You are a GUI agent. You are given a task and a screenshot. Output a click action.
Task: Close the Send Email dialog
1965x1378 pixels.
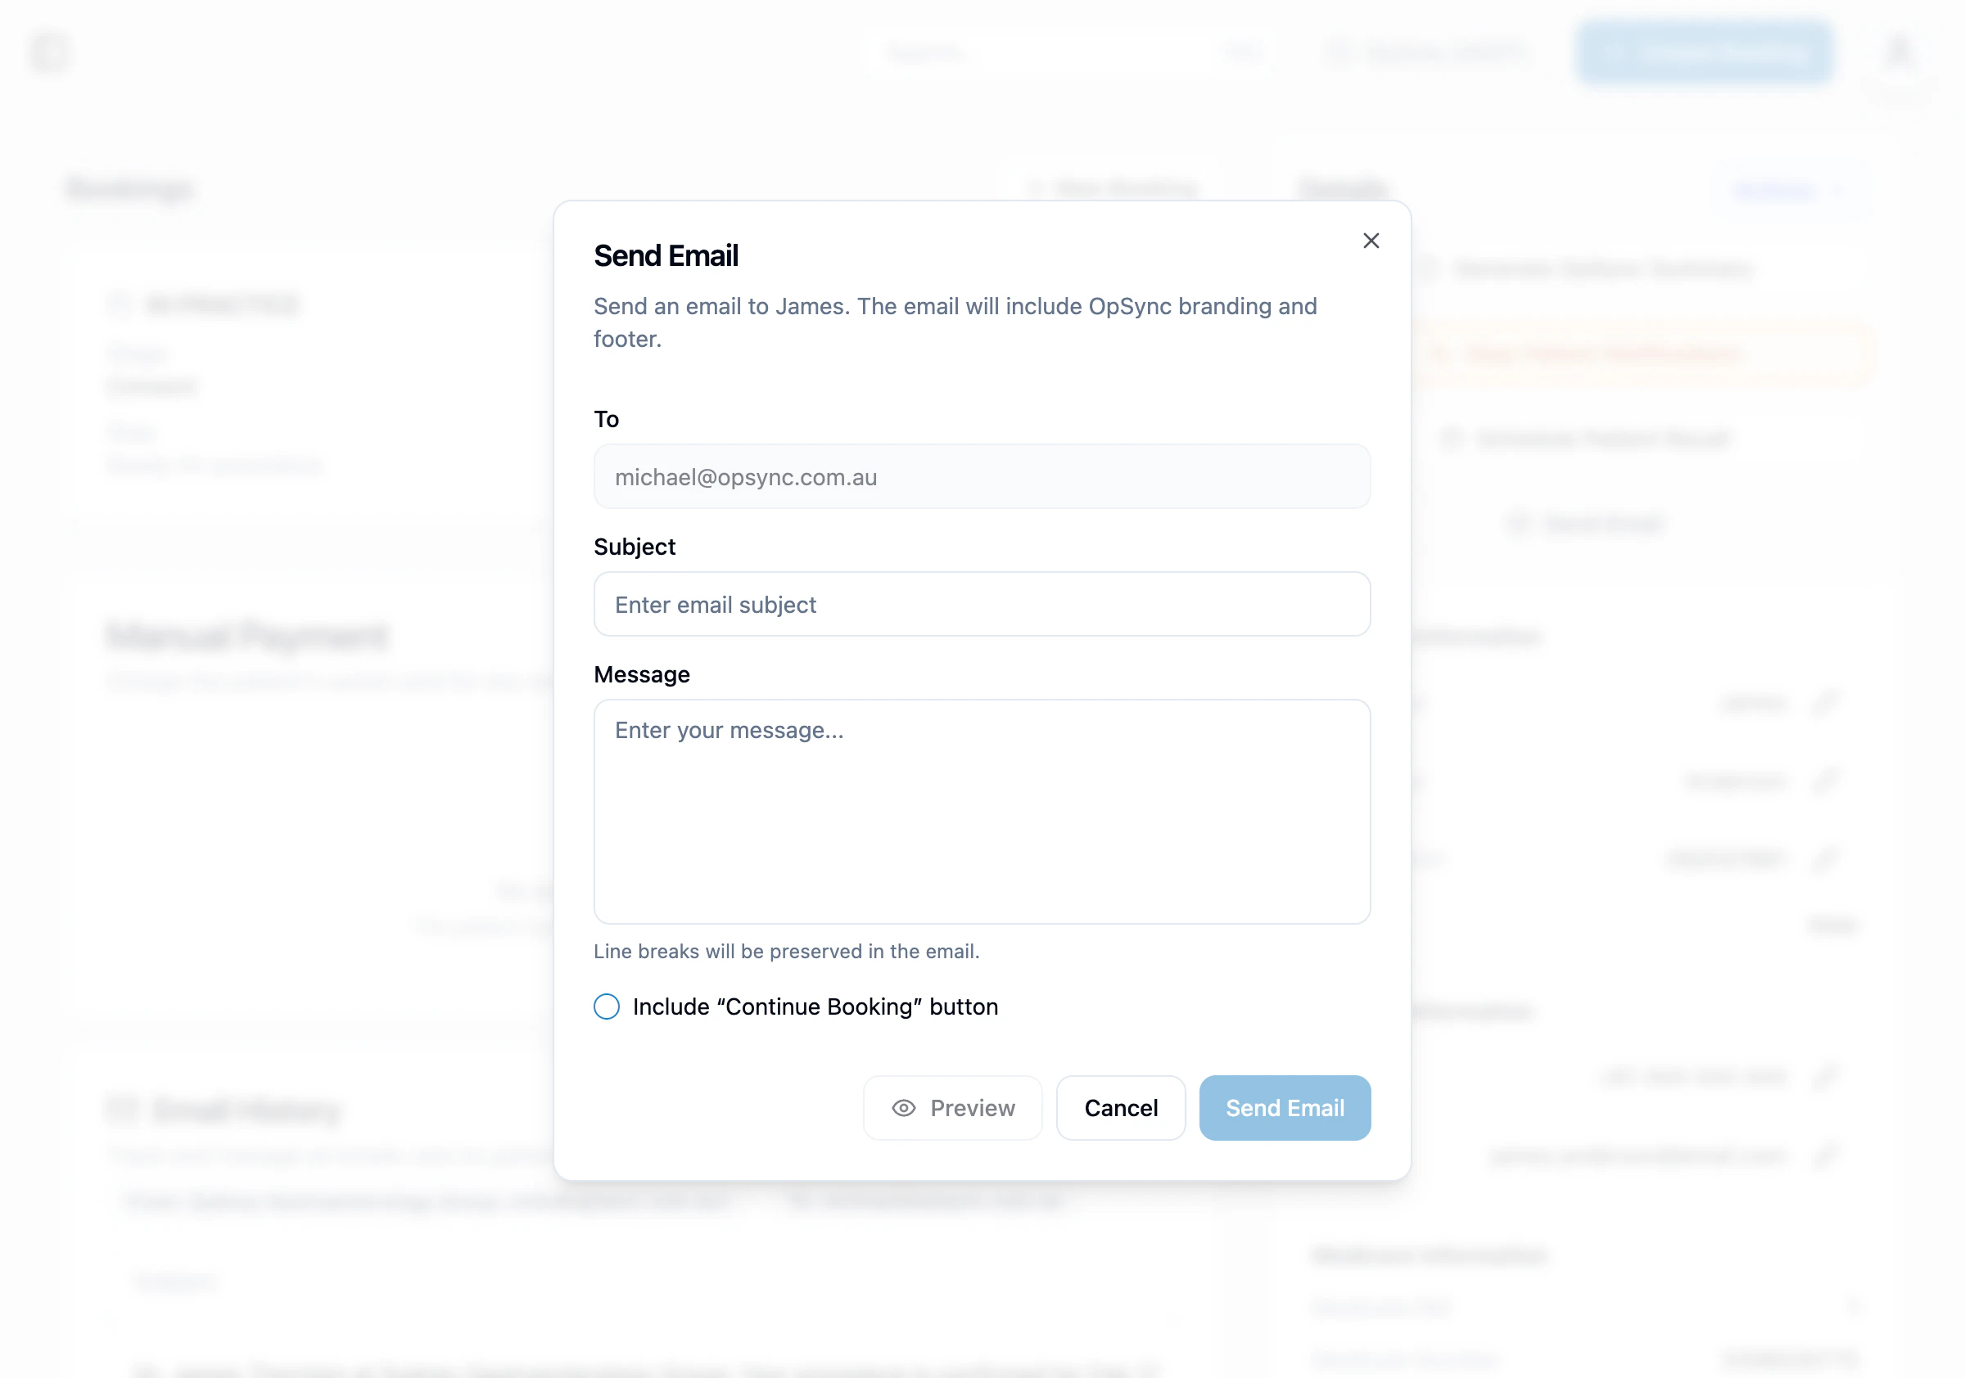click(x=1371, y=241)
